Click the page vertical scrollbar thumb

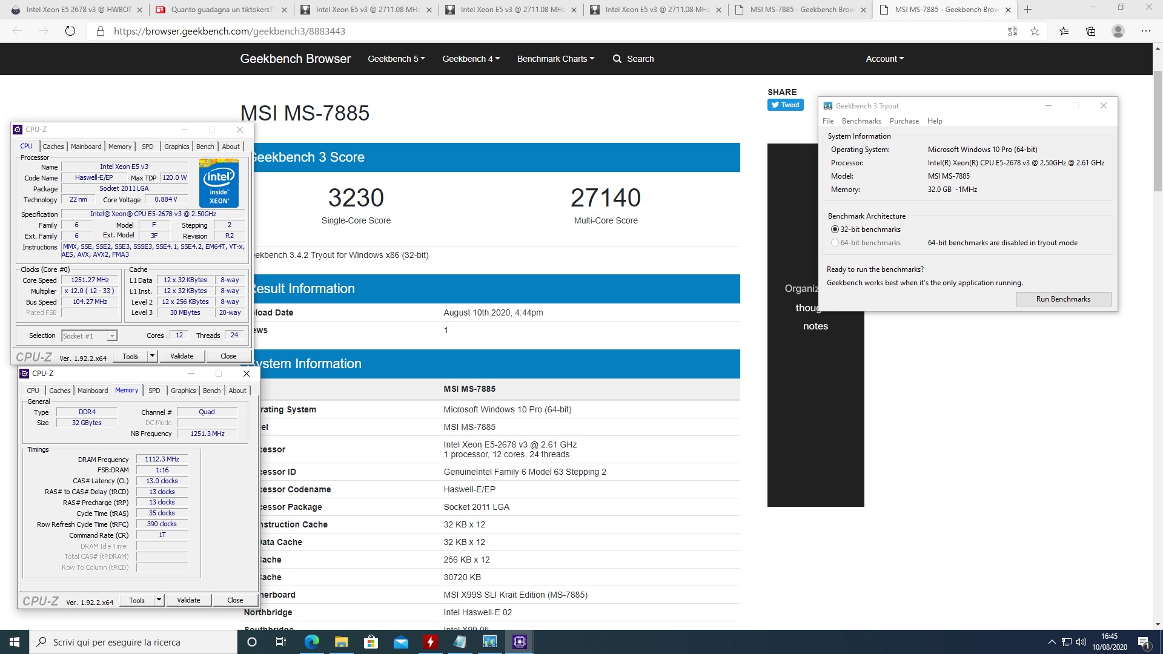1158,130
